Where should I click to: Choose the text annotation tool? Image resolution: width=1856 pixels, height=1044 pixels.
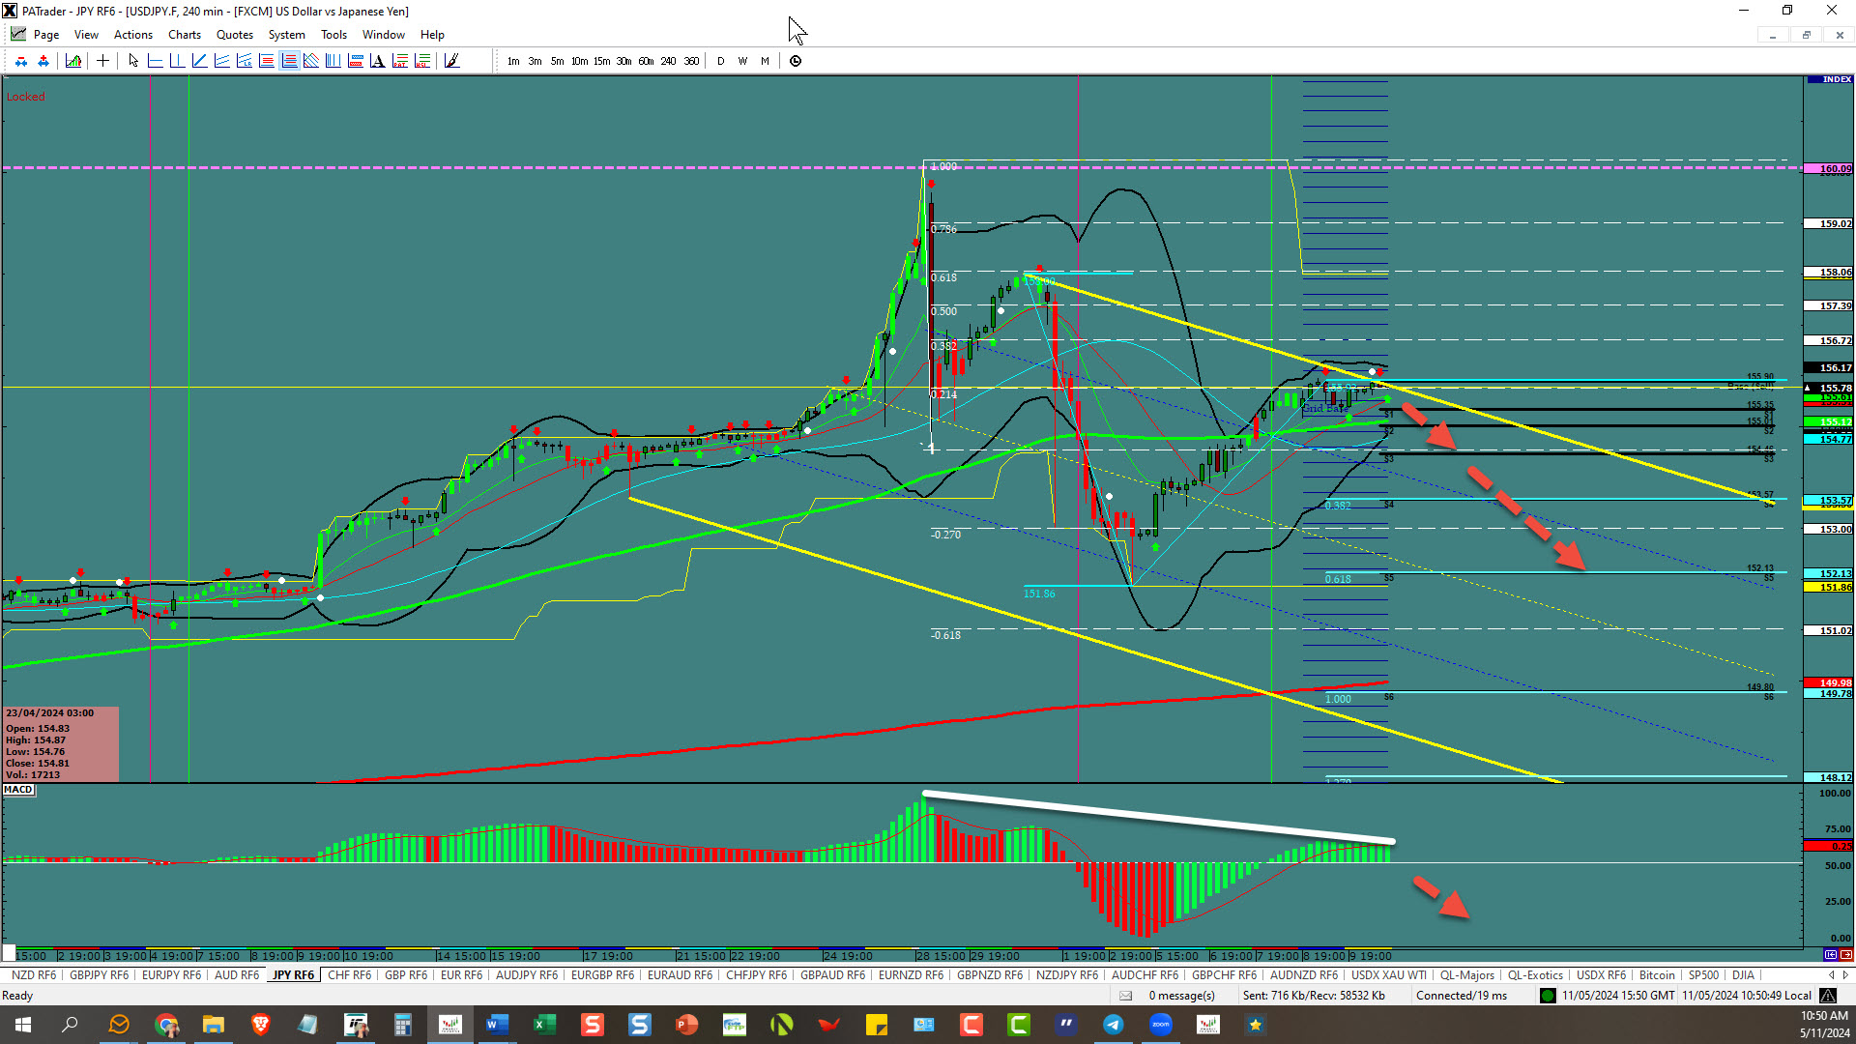377,61
